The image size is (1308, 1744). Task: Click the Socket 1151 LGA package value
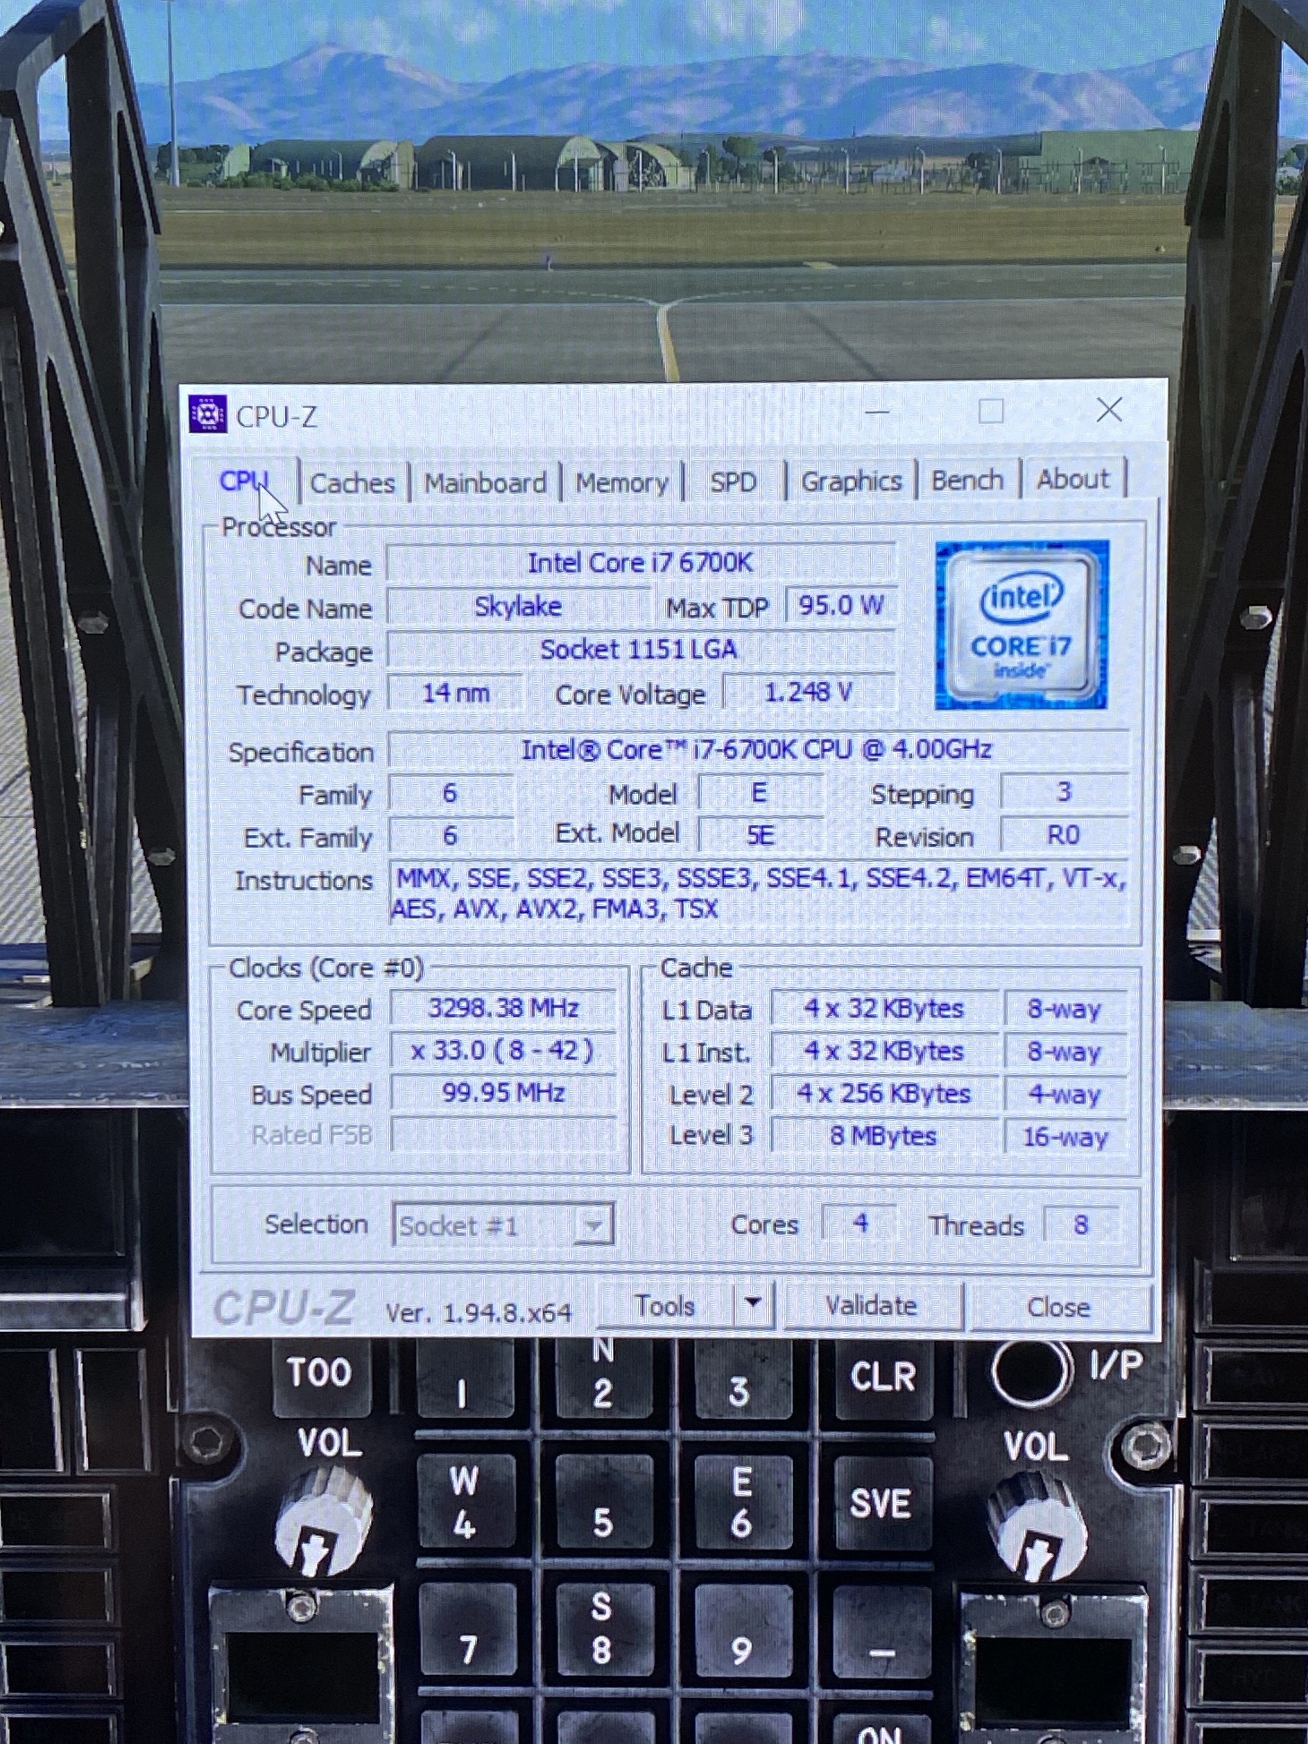640,650
